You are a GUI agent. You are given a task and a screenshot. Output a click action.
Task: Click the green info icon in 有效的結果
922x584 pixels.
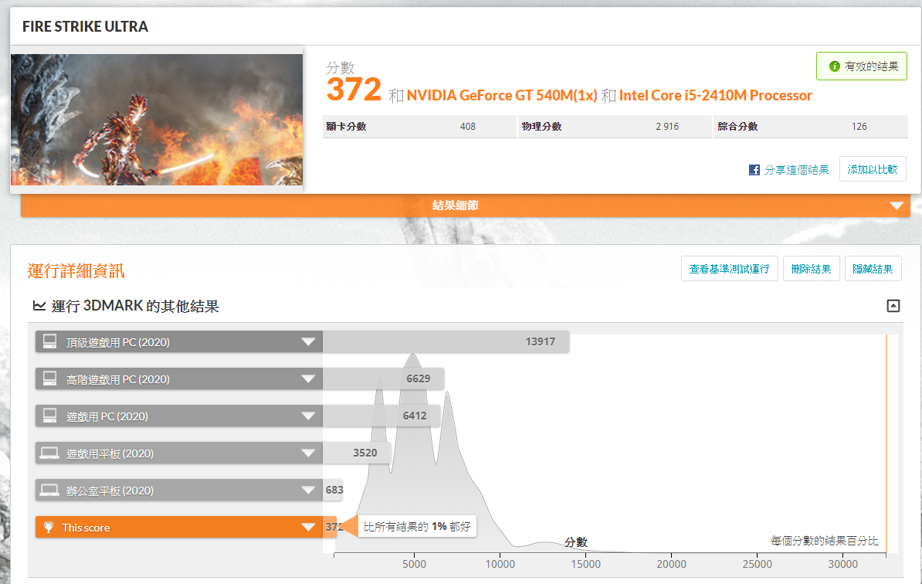pyautogui.click(x=834, y=66)
